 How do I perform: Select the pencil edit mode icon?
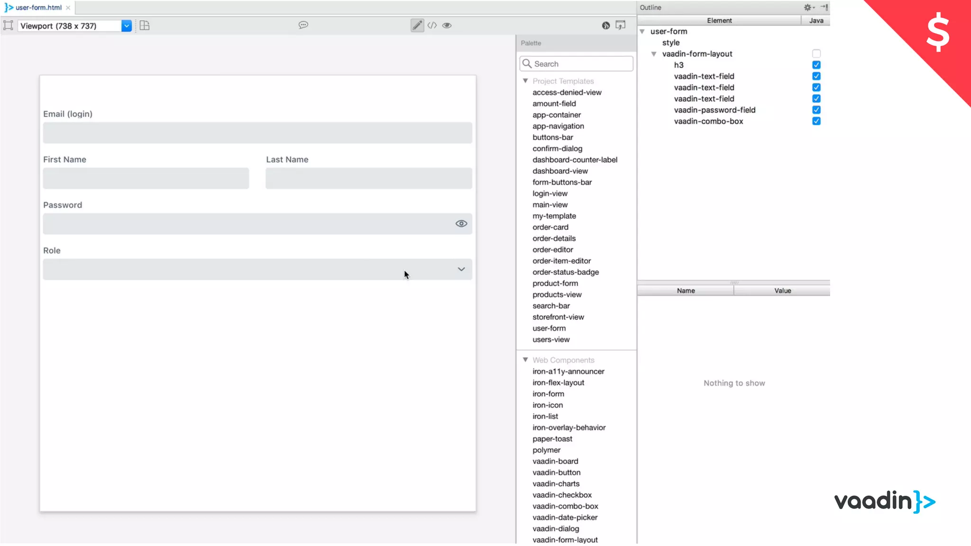click(x=417, y=26)
